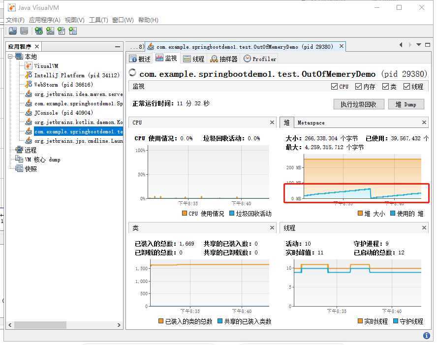
Task: Click the 已装入的类的总数 legend swatch
Action: (161, 321)
